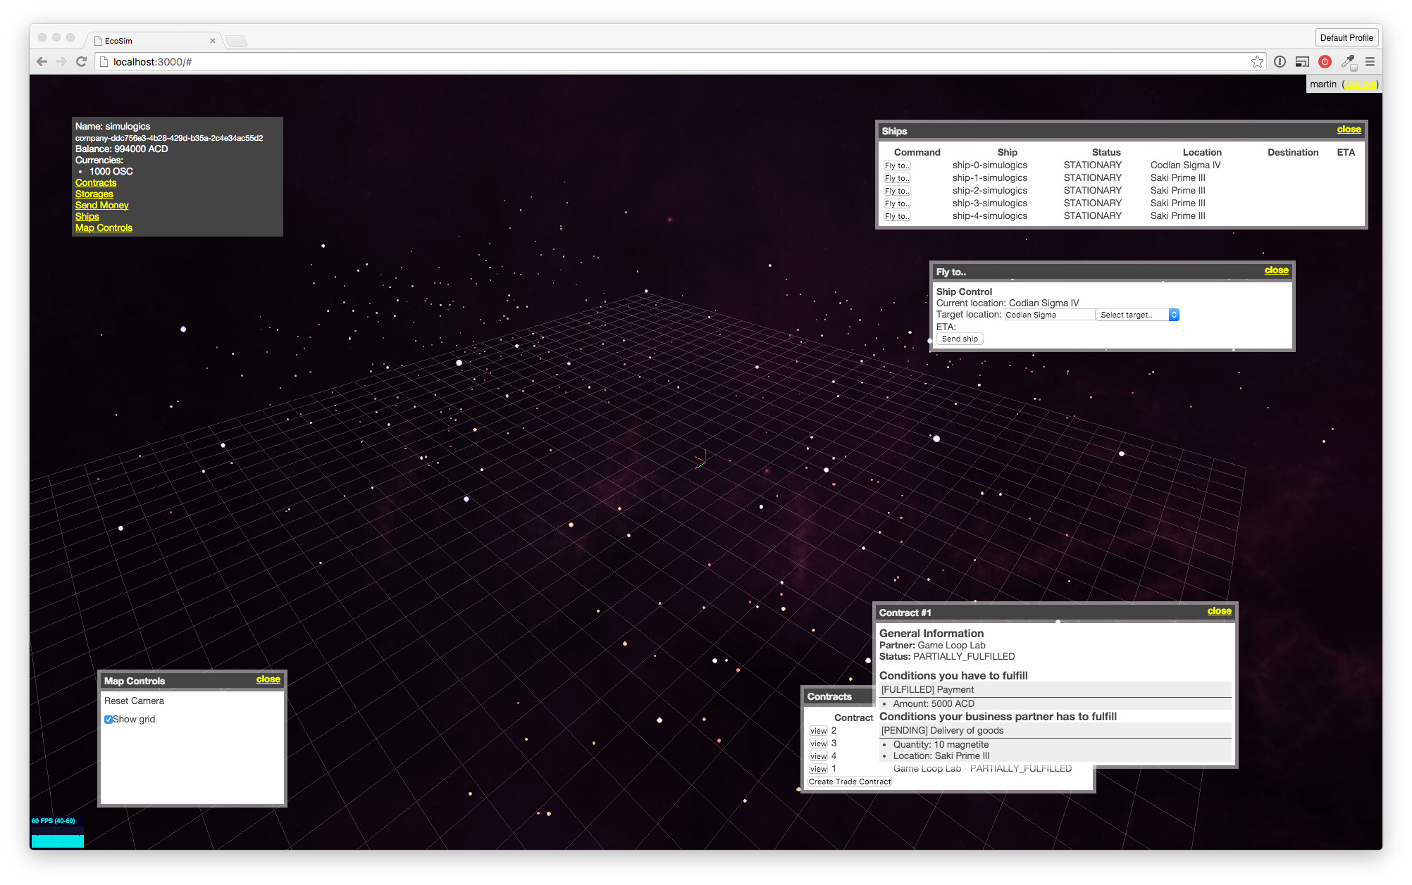Click Fly to.. for ship-4-simulogics

tap(897, 216)
